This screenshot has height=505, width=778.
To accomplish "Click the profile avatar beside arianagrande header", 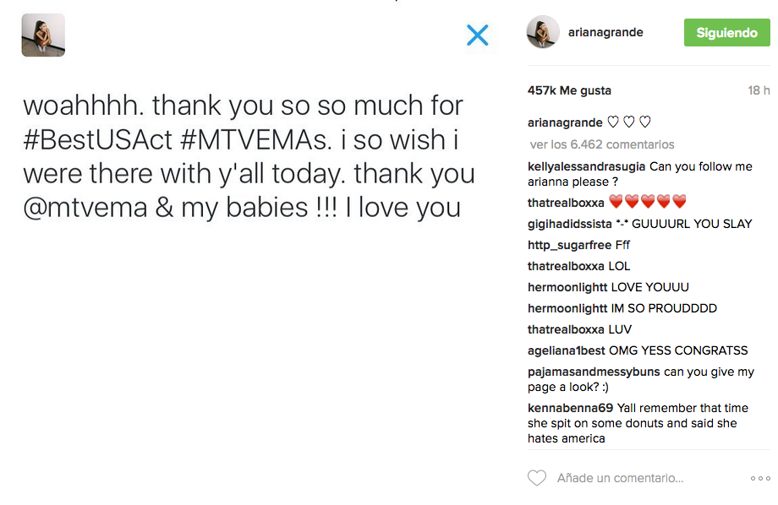I will pyautogui.click(x=542, y=33).
